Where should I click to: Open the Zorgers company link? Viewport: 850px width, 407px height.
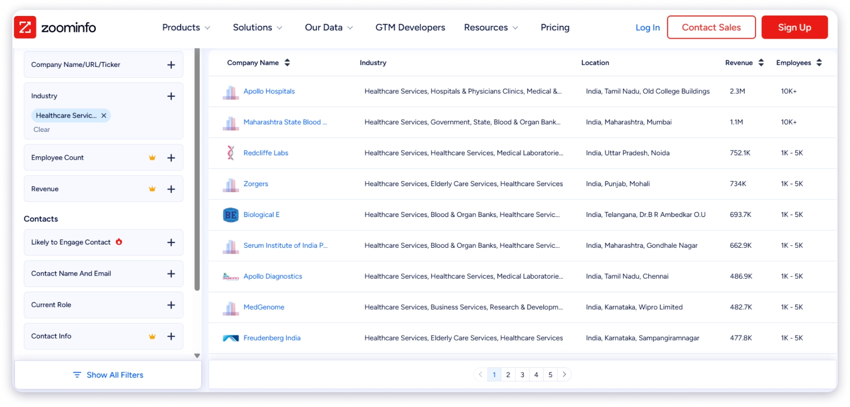point(256,184)
